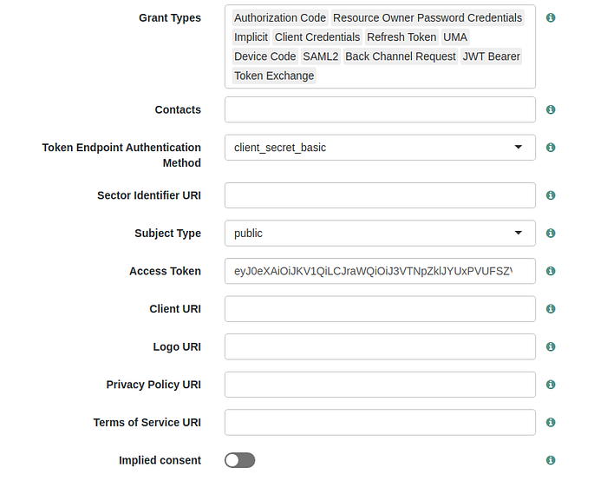607x481 pixels.
Task: Expand the Subject Type dropdown
Action: pyautogui.click(x=380, y=234)
